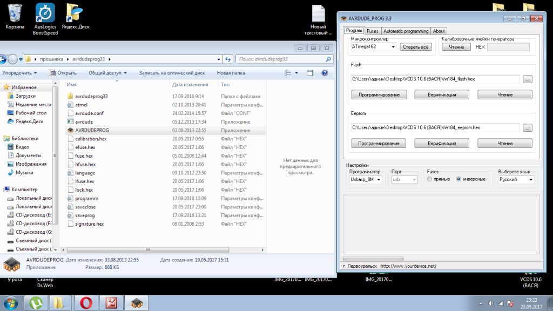Click the Windows Start button

11,303
